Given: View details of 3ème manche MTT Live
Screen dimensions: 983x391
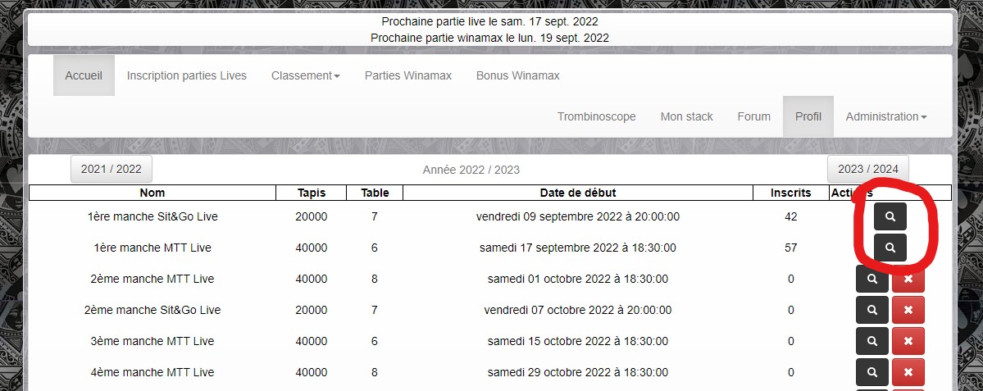Looking at the screenshot, I should click(x=872, y=341).
